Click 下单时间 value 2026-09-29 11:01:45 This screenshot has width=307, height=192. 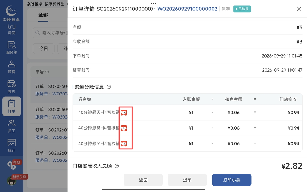(282, 56)
